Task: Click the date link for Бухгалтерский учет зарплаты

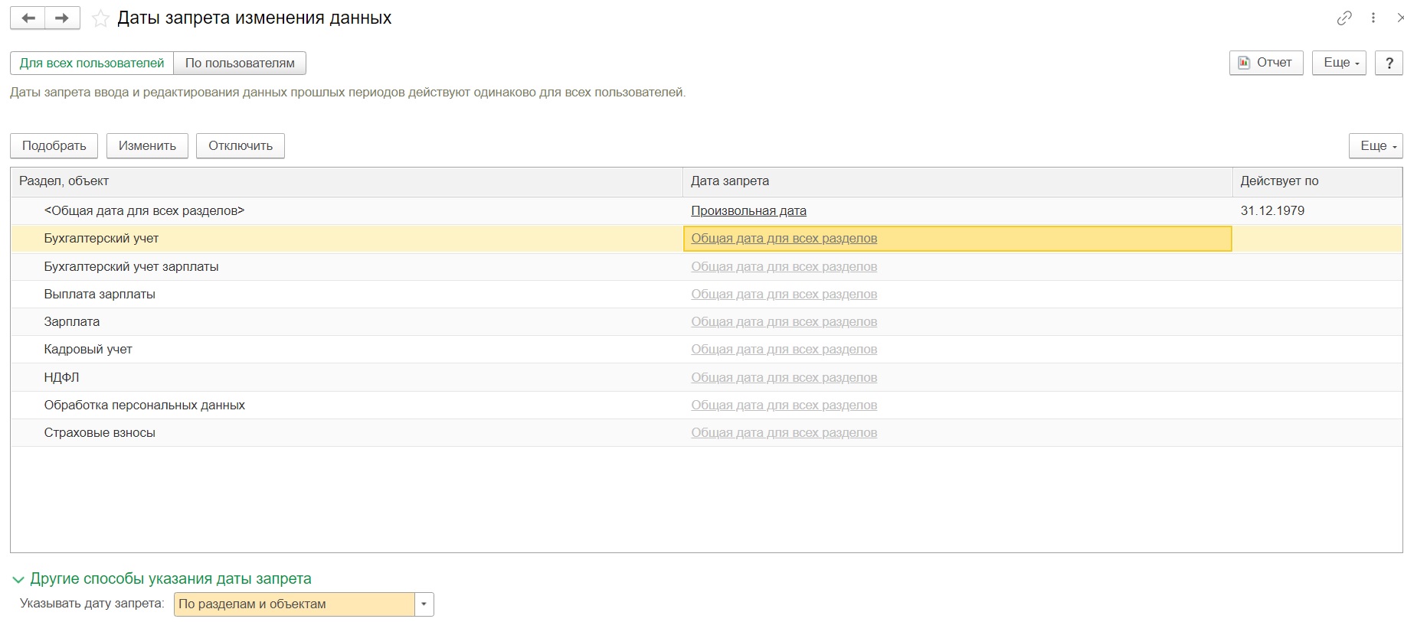Action: pyautogui.click(x=784, y=266)
